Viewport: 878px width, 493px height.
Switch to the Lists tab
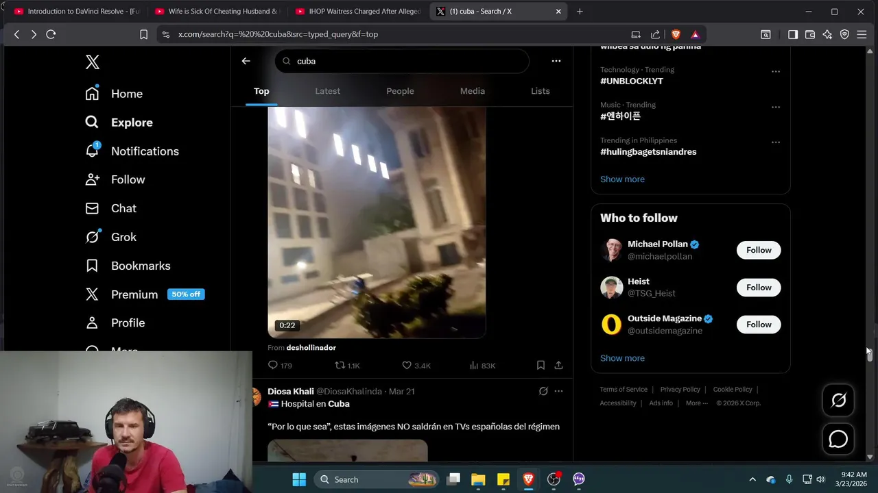pyautogui.click(x=541, y=91)
